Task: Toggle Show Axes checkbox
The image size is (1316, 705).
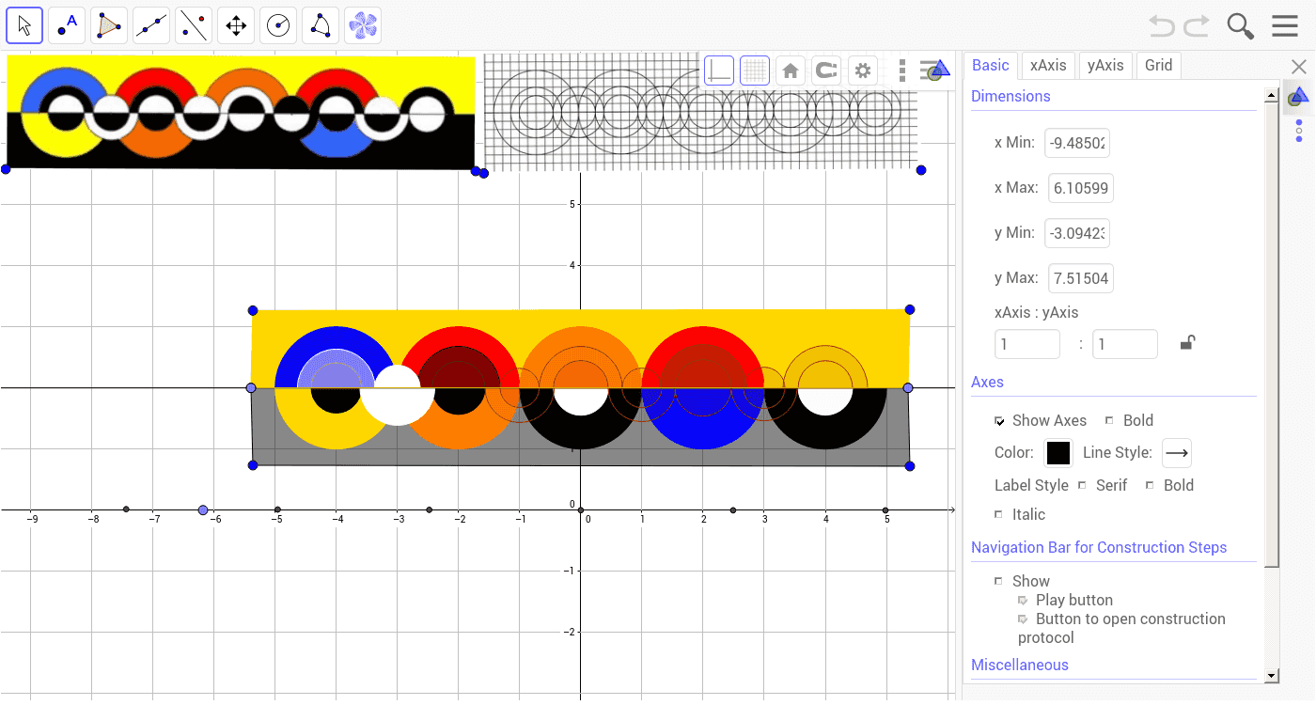Action: coord(1000,421)
